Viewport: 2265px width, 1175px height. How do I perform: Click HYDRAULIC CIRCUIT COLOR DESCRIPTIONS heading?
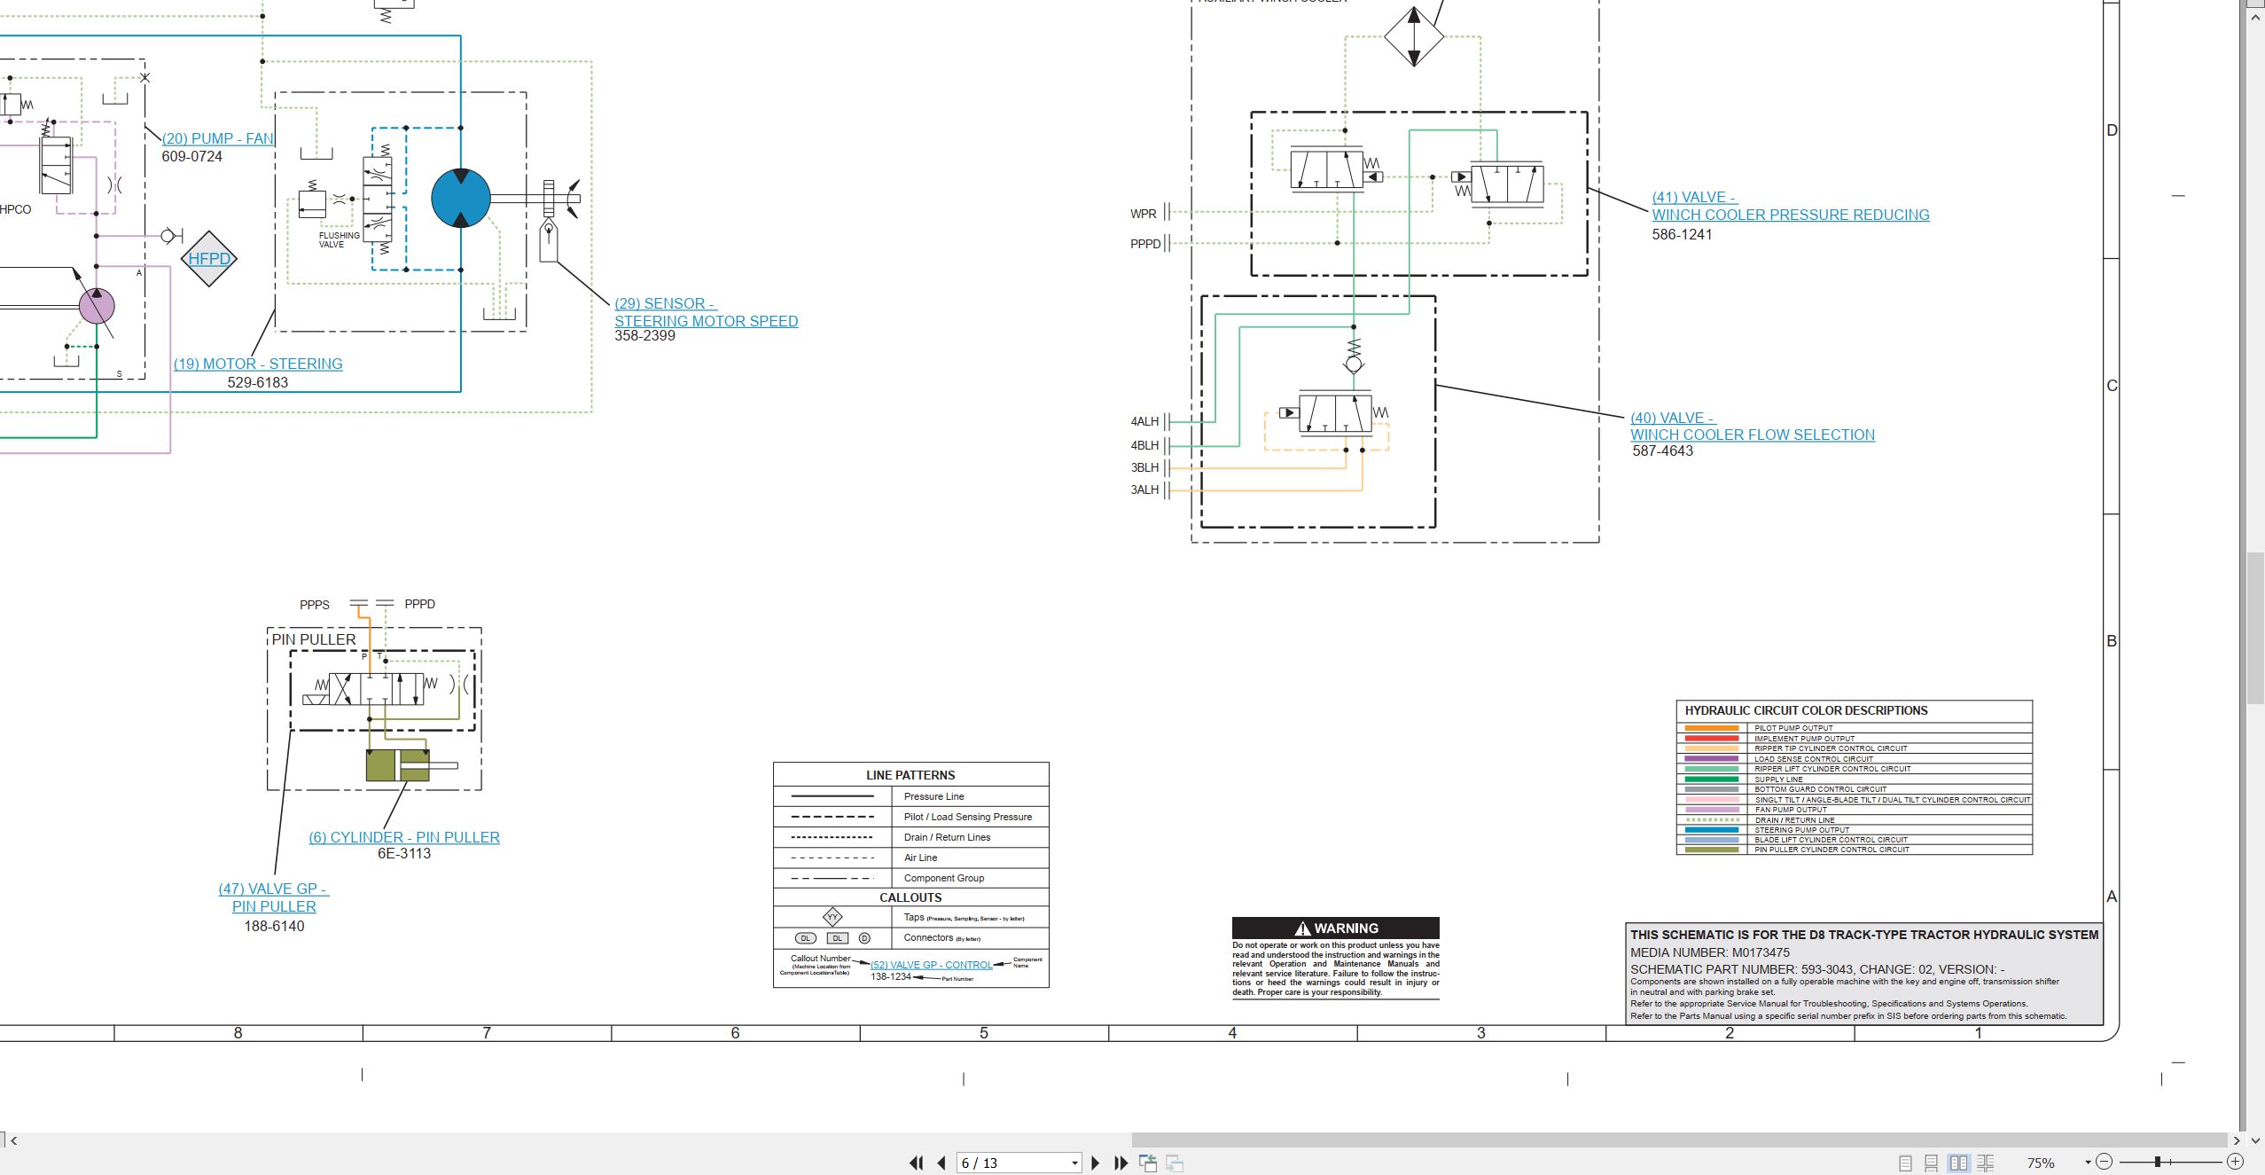tap(1806, 710)
